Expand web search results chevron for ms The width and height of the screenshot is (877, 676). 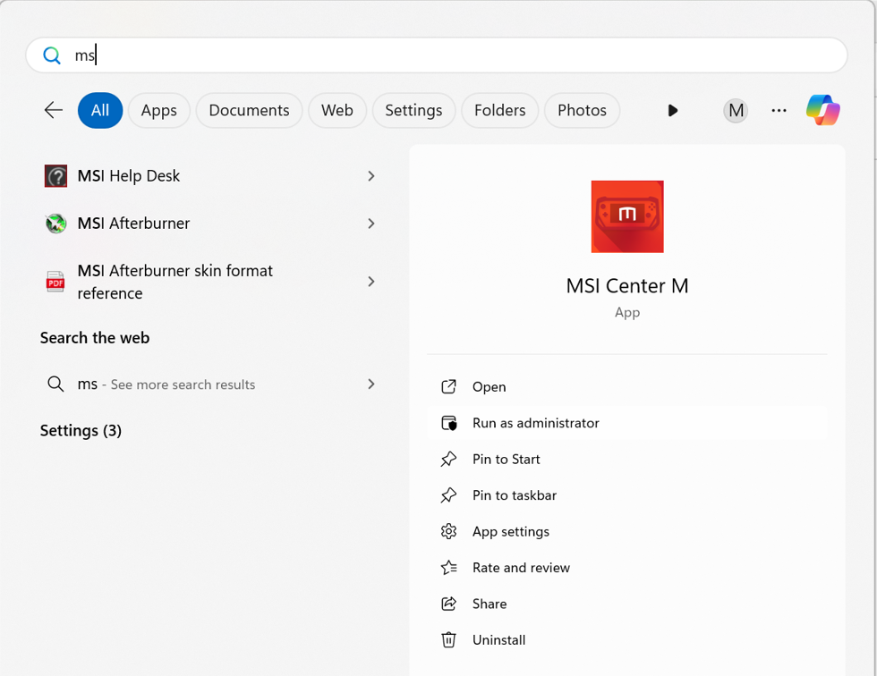370,384
